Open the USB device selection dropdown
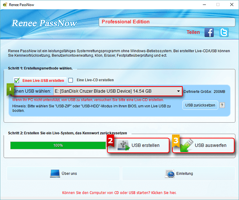The height and width of the screenshot is (200, 239). point(118,91)
